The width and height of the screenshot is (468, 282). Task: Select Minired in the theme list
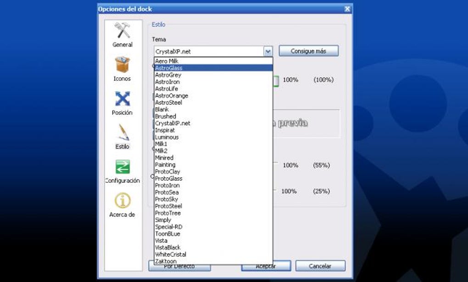tap(213, 158)
